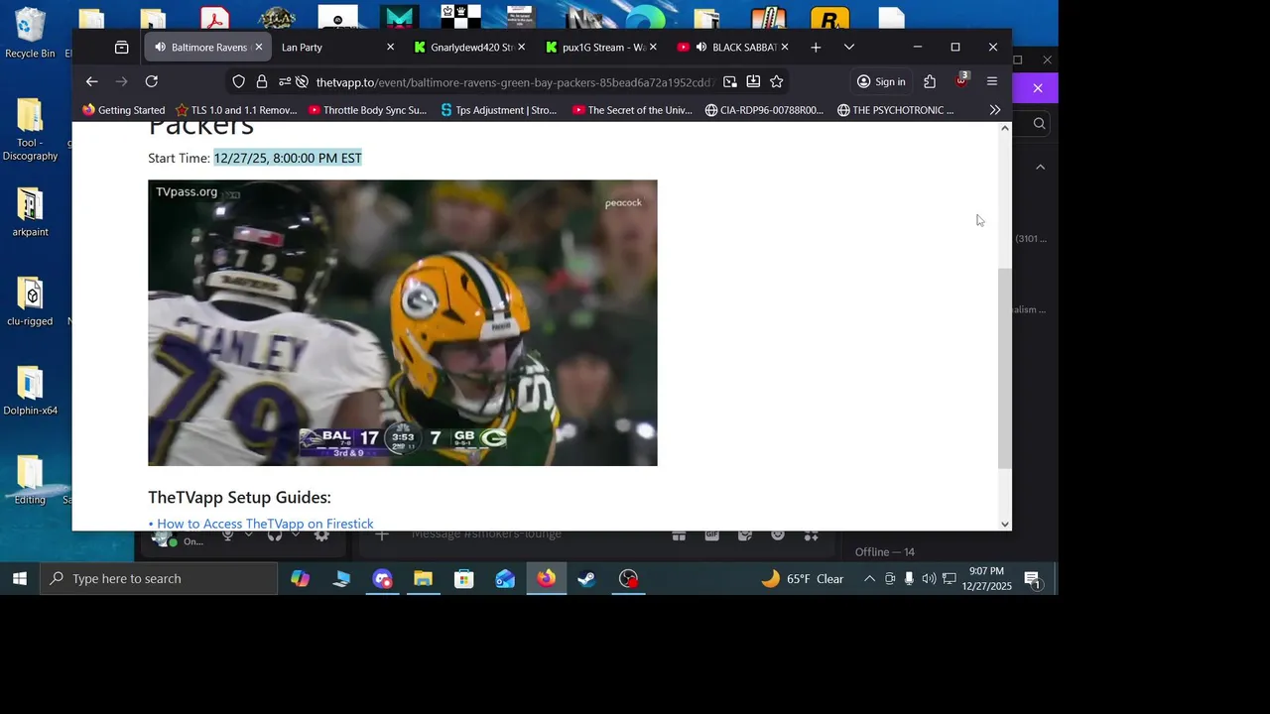Open the Throttle Body Sync bookmark
The width and height of the screenshot is (1270, 714).
(x=367, y=110)
